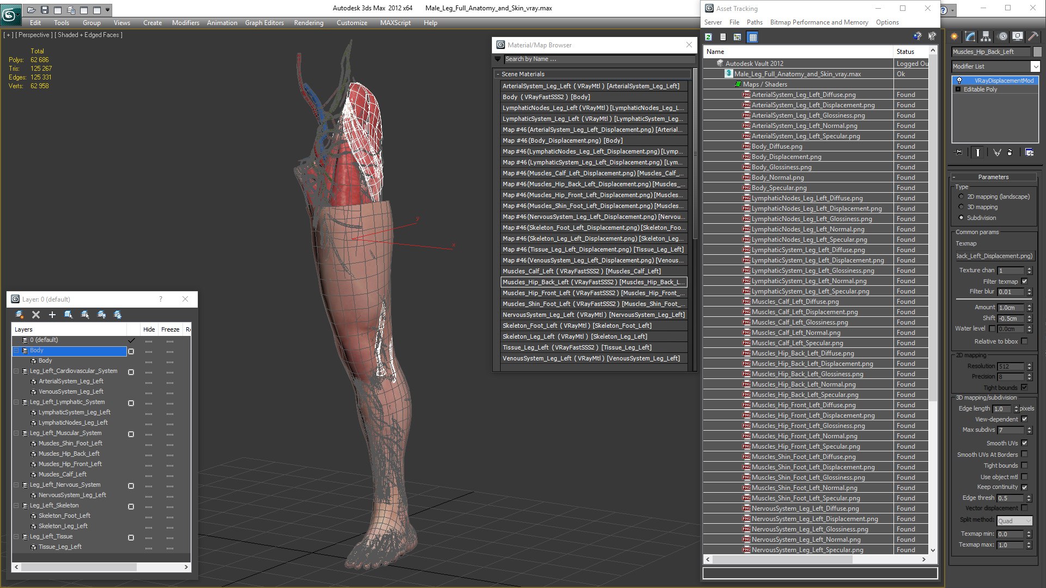Click Amount spinner arrows

1029,308
